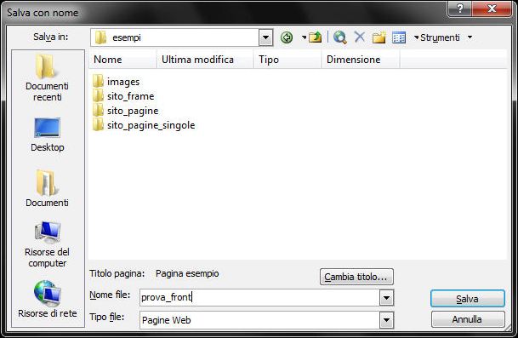This screenshot has height=338, width=518.
Task: Open Risorse del computer in sidebar
Action: tap(48, 244)
